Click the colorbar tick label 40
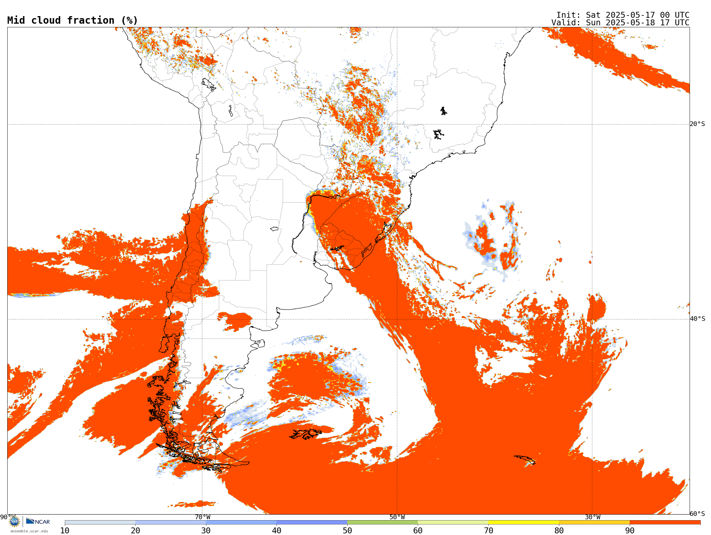The image size is (711, 535). tap(276, 531)
